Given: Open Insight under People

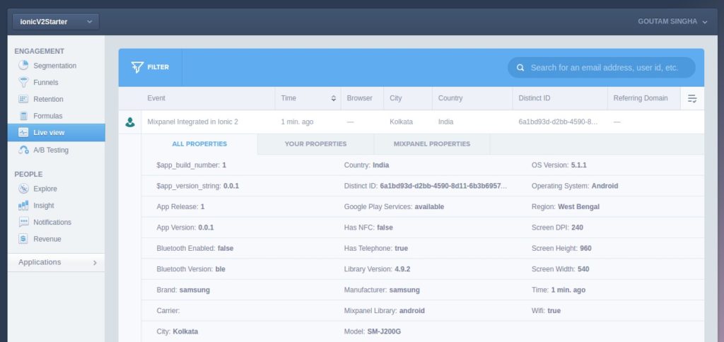Looking at the screenshot, I should coord(43,206).
